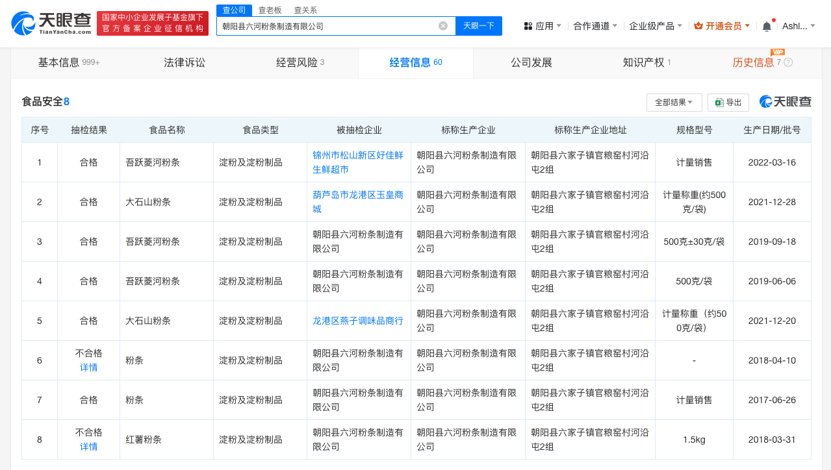The width and height of the screenshot is (831, 470).
Task: Click 序号 column header
Action: click(40, 130)
